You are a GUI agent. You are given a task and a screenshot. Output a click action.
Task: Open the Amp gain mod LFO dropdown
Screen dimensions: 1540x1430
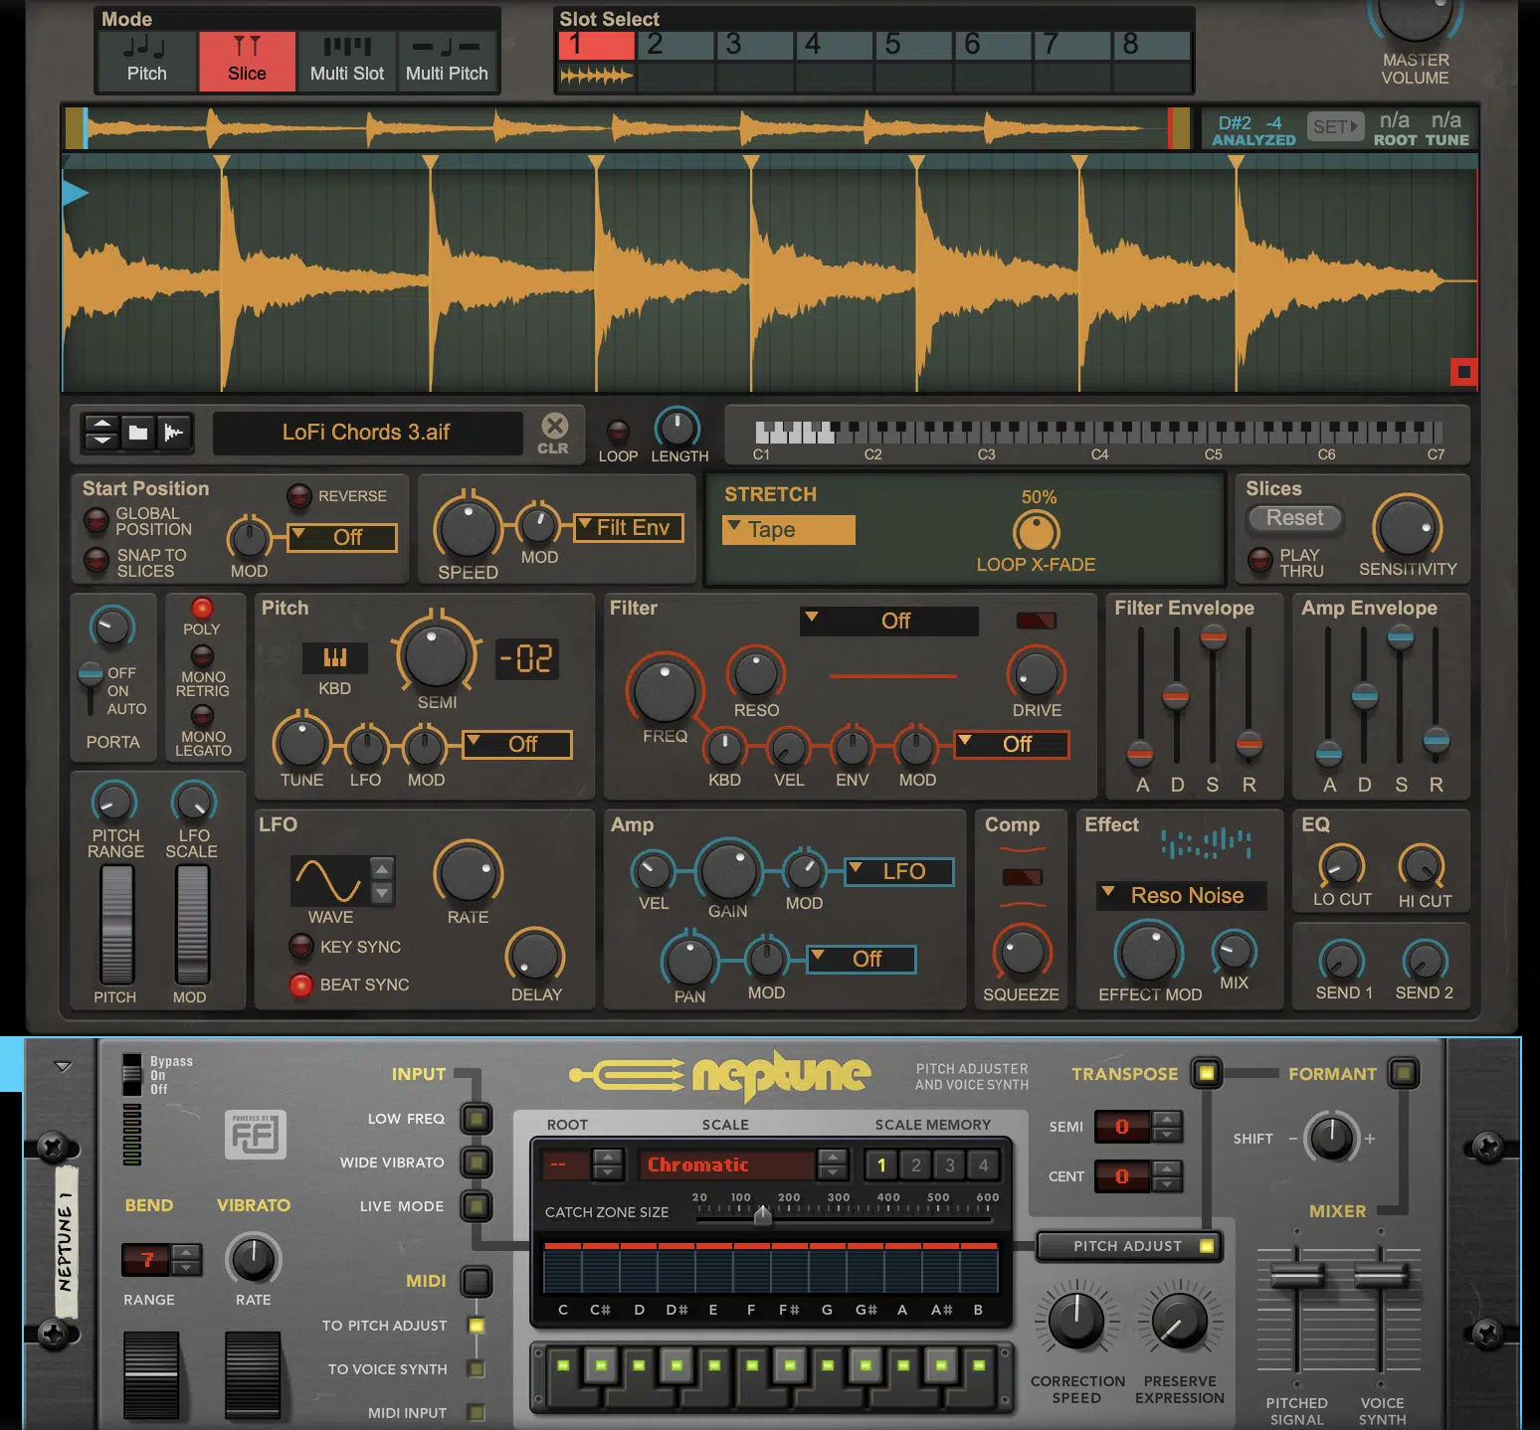(899, 872)
